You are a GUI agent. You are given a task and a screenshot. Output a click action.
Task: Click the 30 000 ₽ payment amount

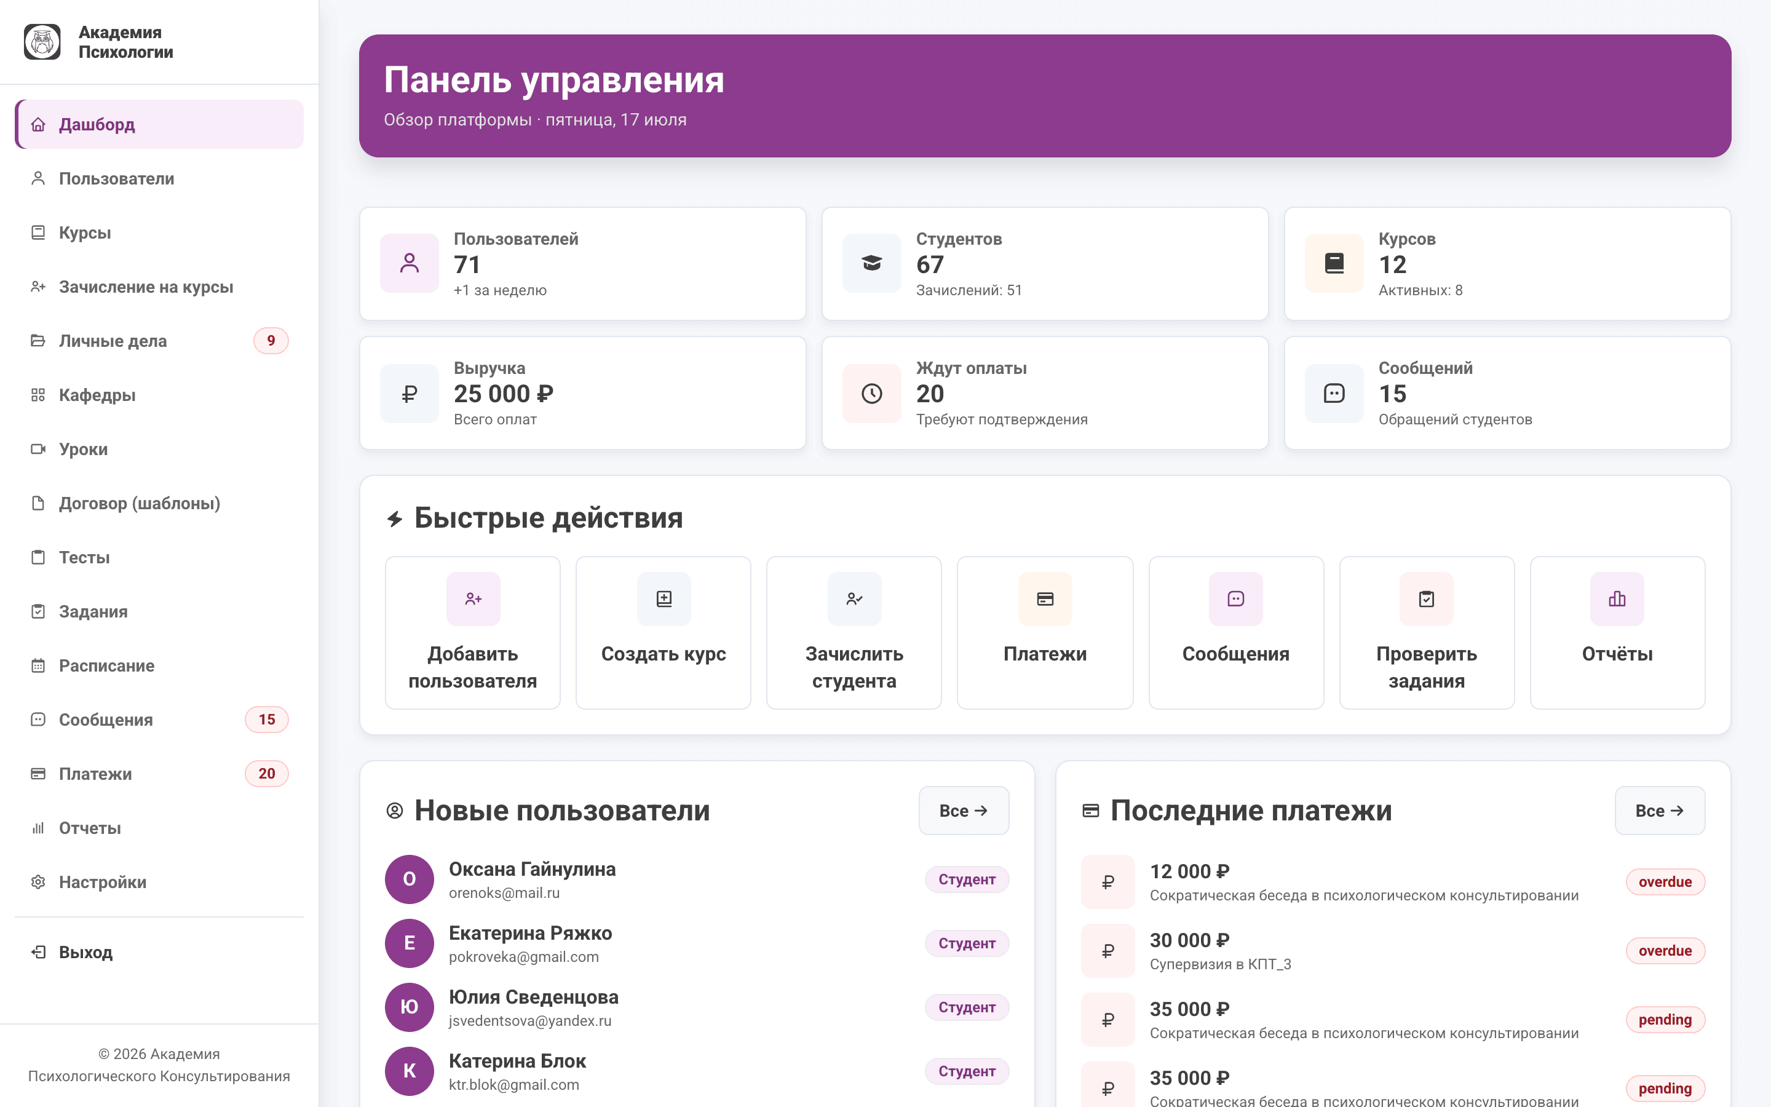[1189, 940]
